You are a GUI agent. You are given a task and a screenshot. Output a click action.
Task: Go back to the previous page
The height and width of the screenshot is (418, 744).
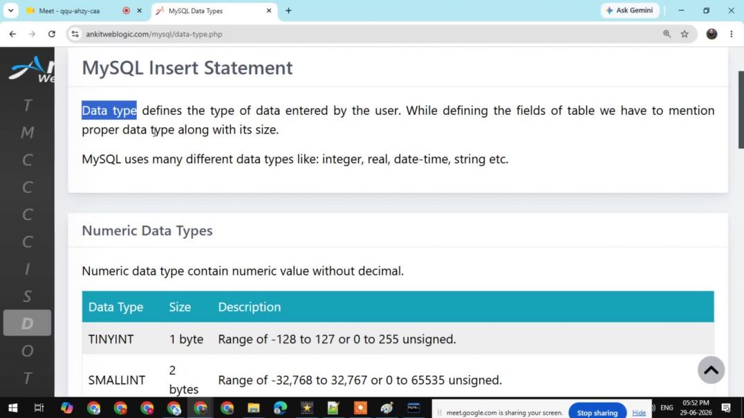pos(13,34)
